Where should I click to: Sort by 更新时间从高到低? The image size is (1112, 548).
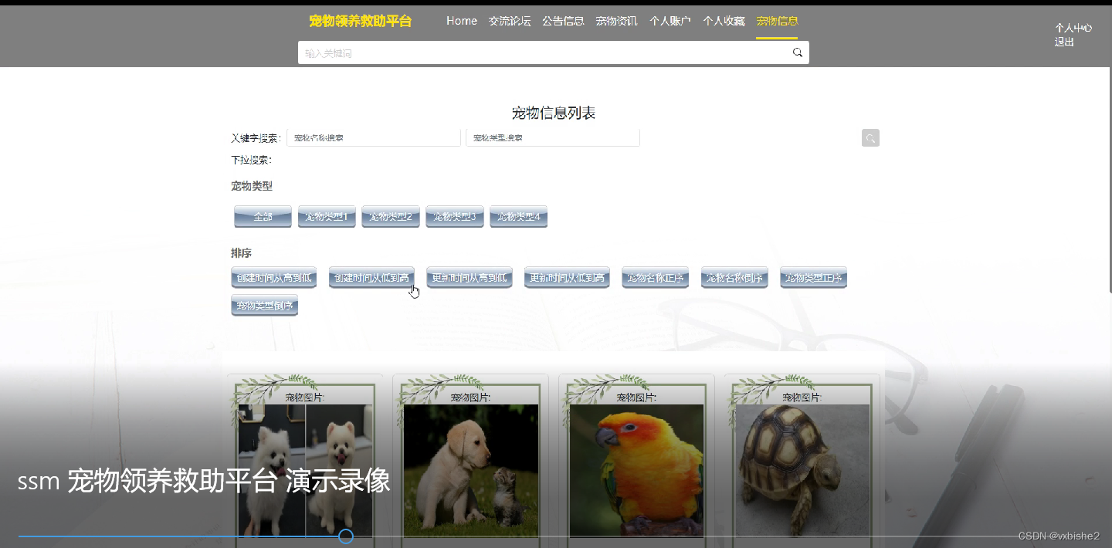tap(470, 278)
